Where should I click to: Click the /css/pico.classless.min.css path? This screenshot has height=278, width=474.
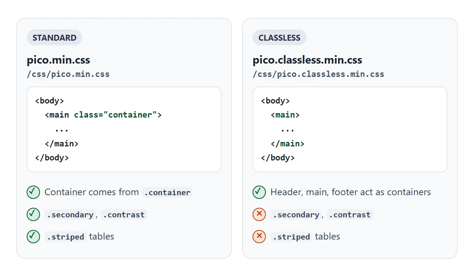318,74
